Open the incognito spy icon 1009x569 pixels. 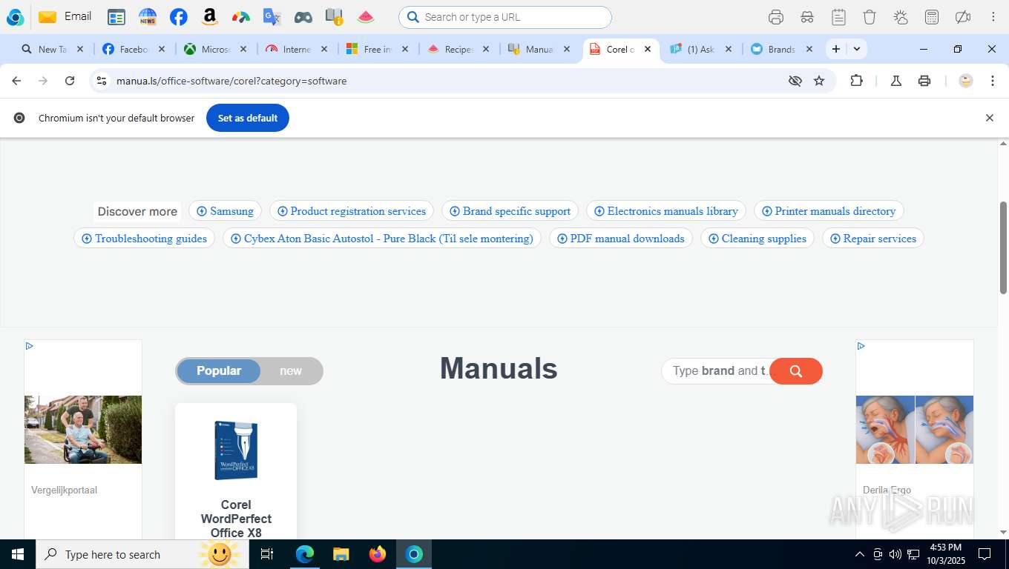pos(807,17)
